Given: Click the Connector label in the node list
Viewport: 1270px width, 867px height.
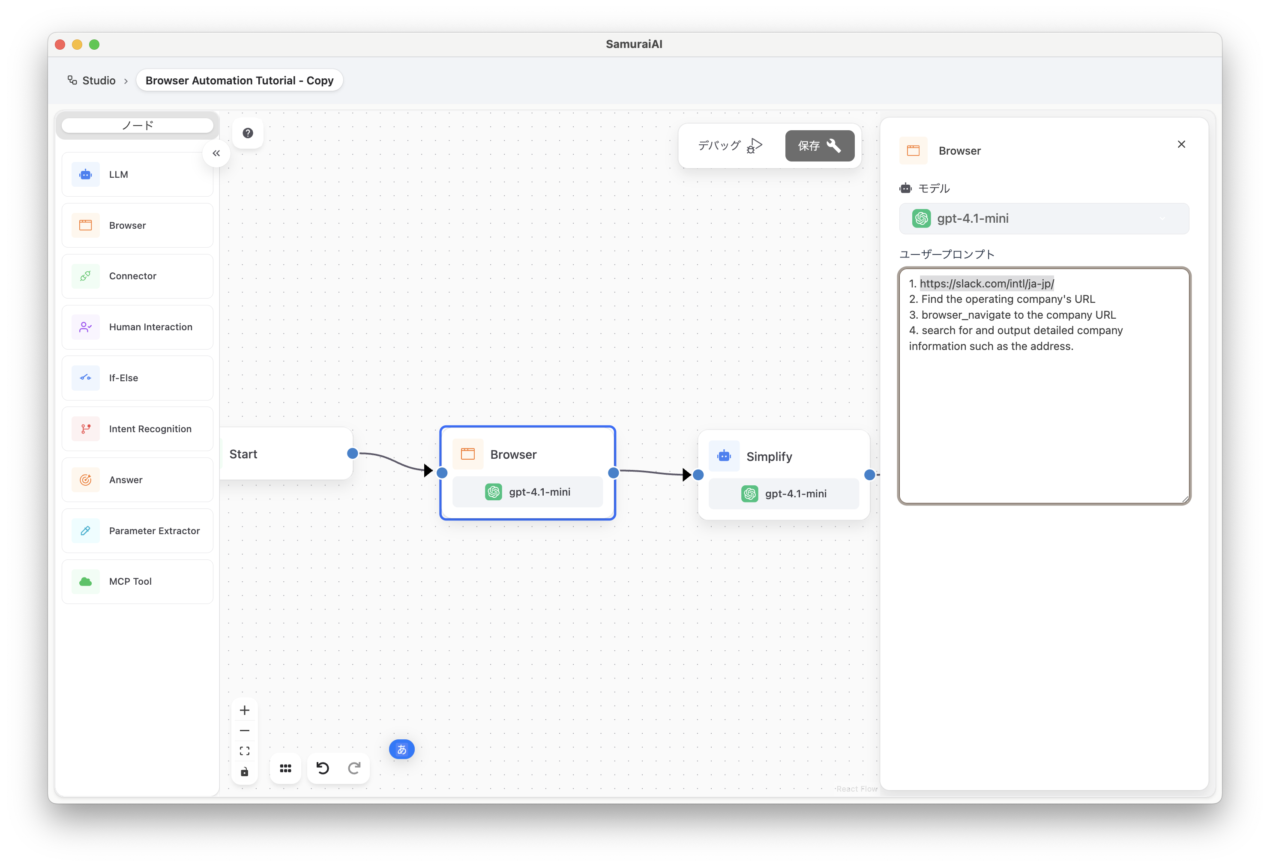Looking at the screenshot, I should click(x=133, y=276).
